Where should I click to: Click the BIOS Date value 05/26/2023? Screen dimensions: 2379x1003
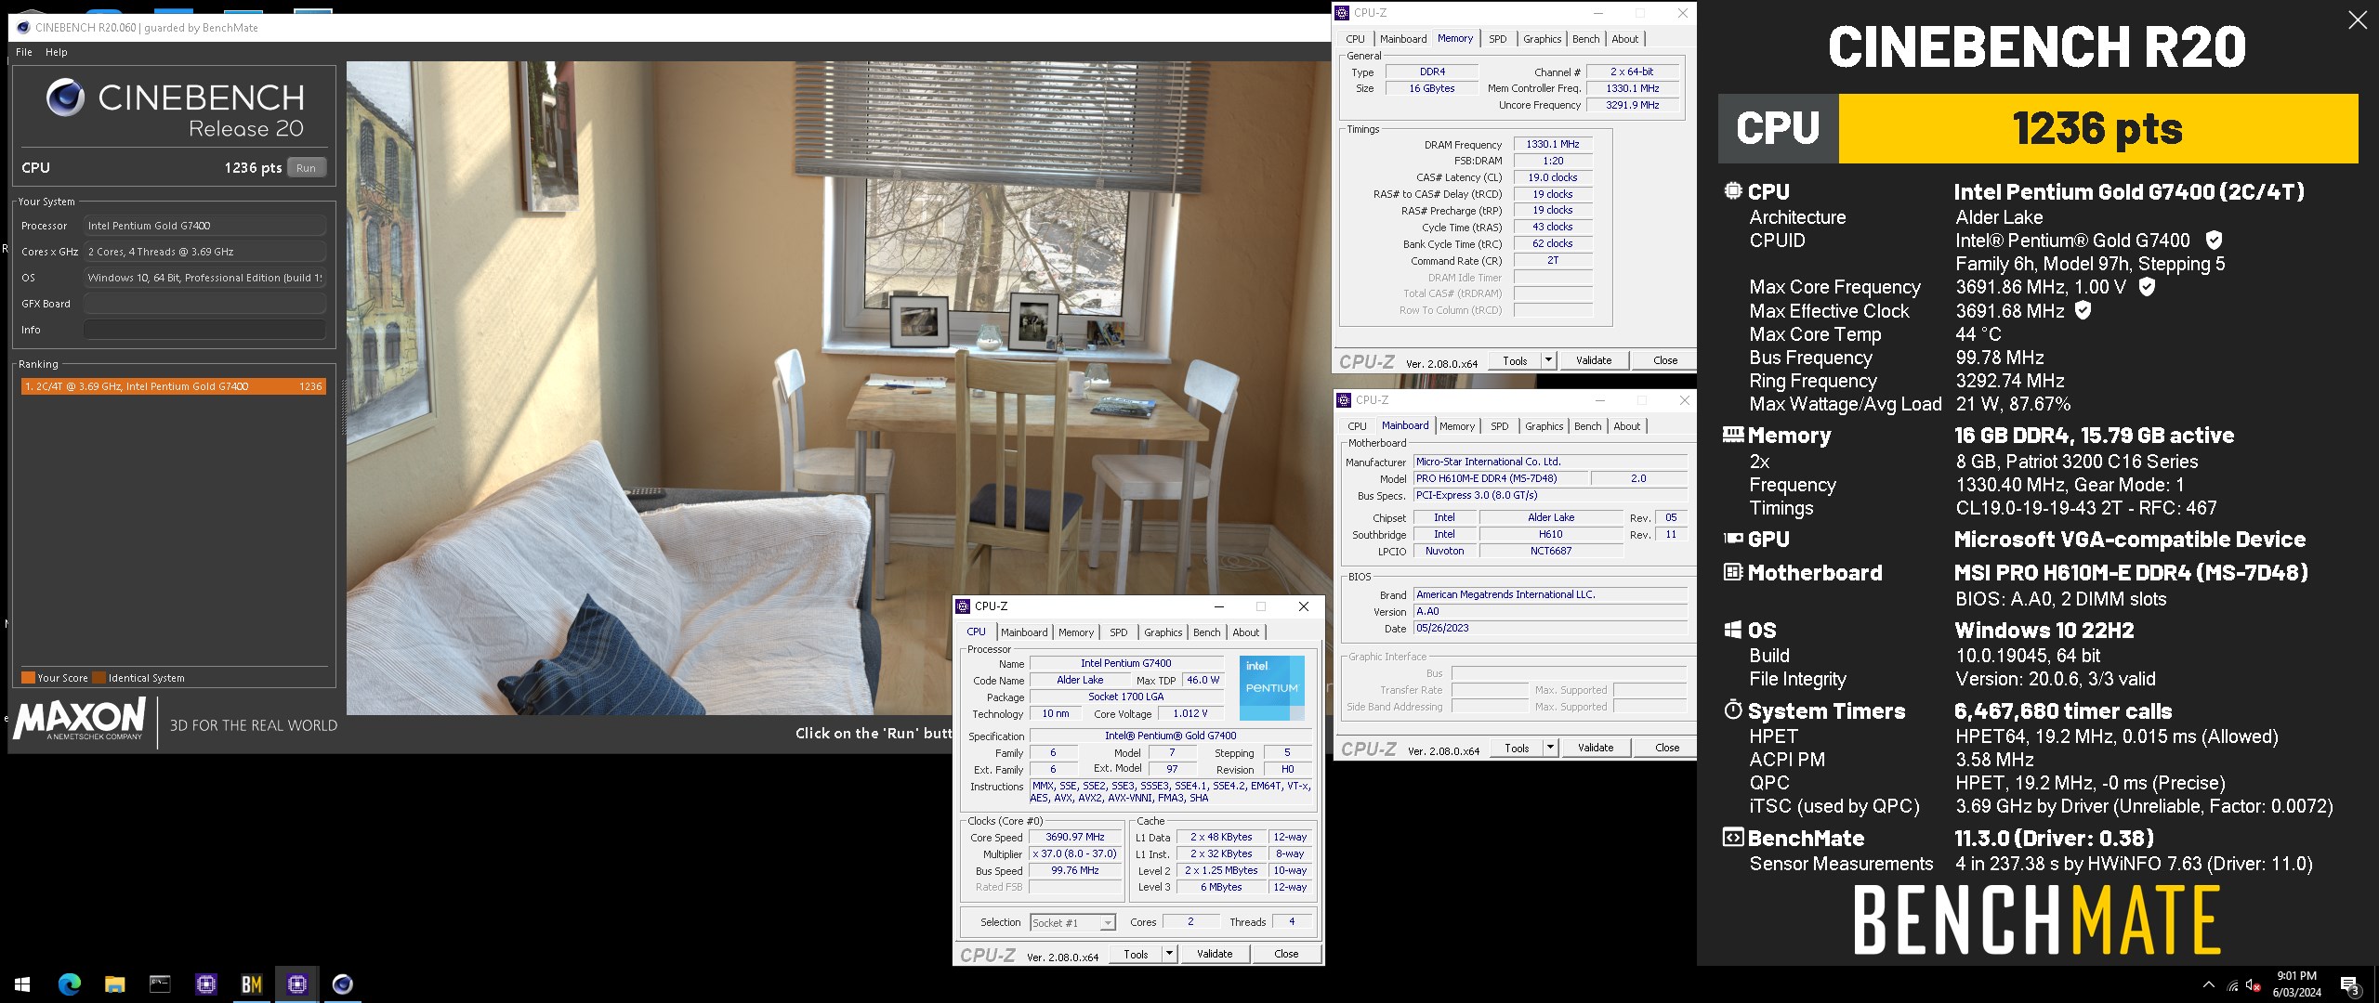point(1550,628)
